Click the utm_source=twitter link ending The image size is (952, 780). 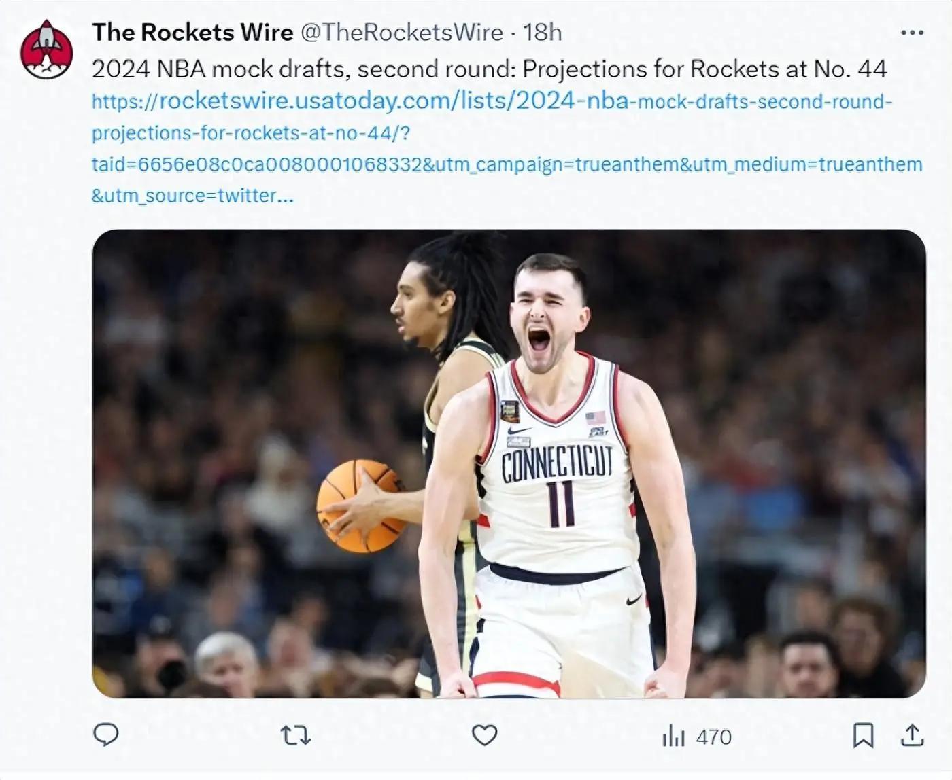coord(192,196)
